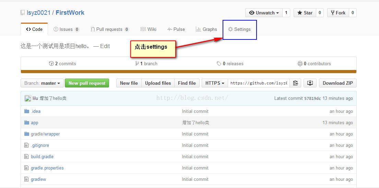Open the Wiki tab

tap(149, 29)
